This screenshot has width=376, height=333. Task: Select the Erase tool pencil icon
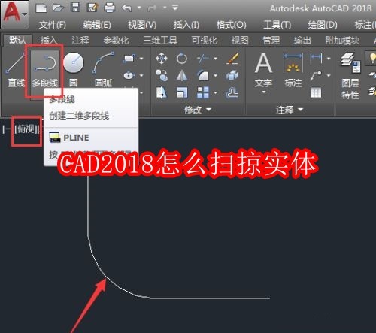232,59
